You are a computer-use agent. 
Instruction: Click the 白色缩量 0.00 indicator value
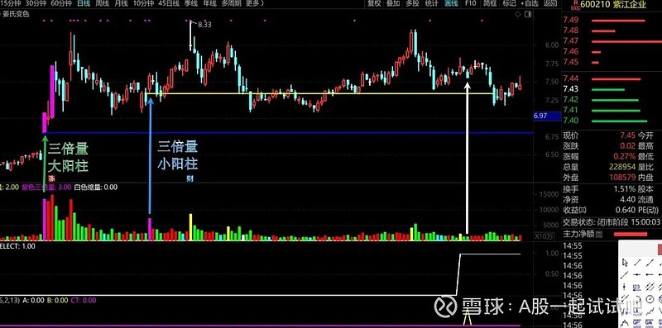coord(96,188)
